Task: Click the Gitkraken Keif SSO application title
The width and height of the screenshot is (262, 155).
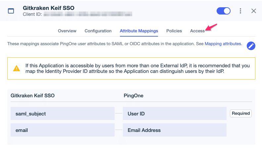Action: (49, 8)
